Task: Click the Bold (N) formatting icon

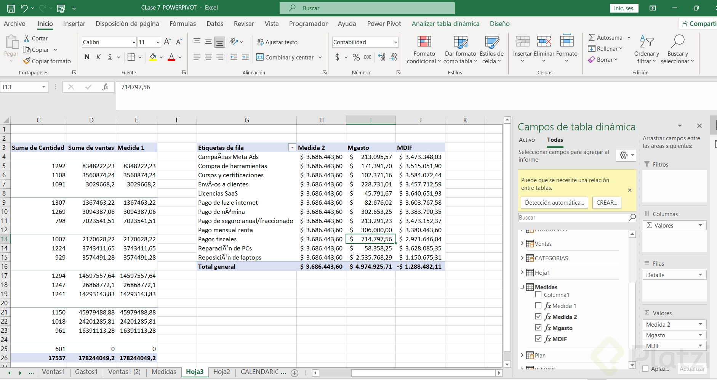Action: pyautogui.click(x=87, y=57)
